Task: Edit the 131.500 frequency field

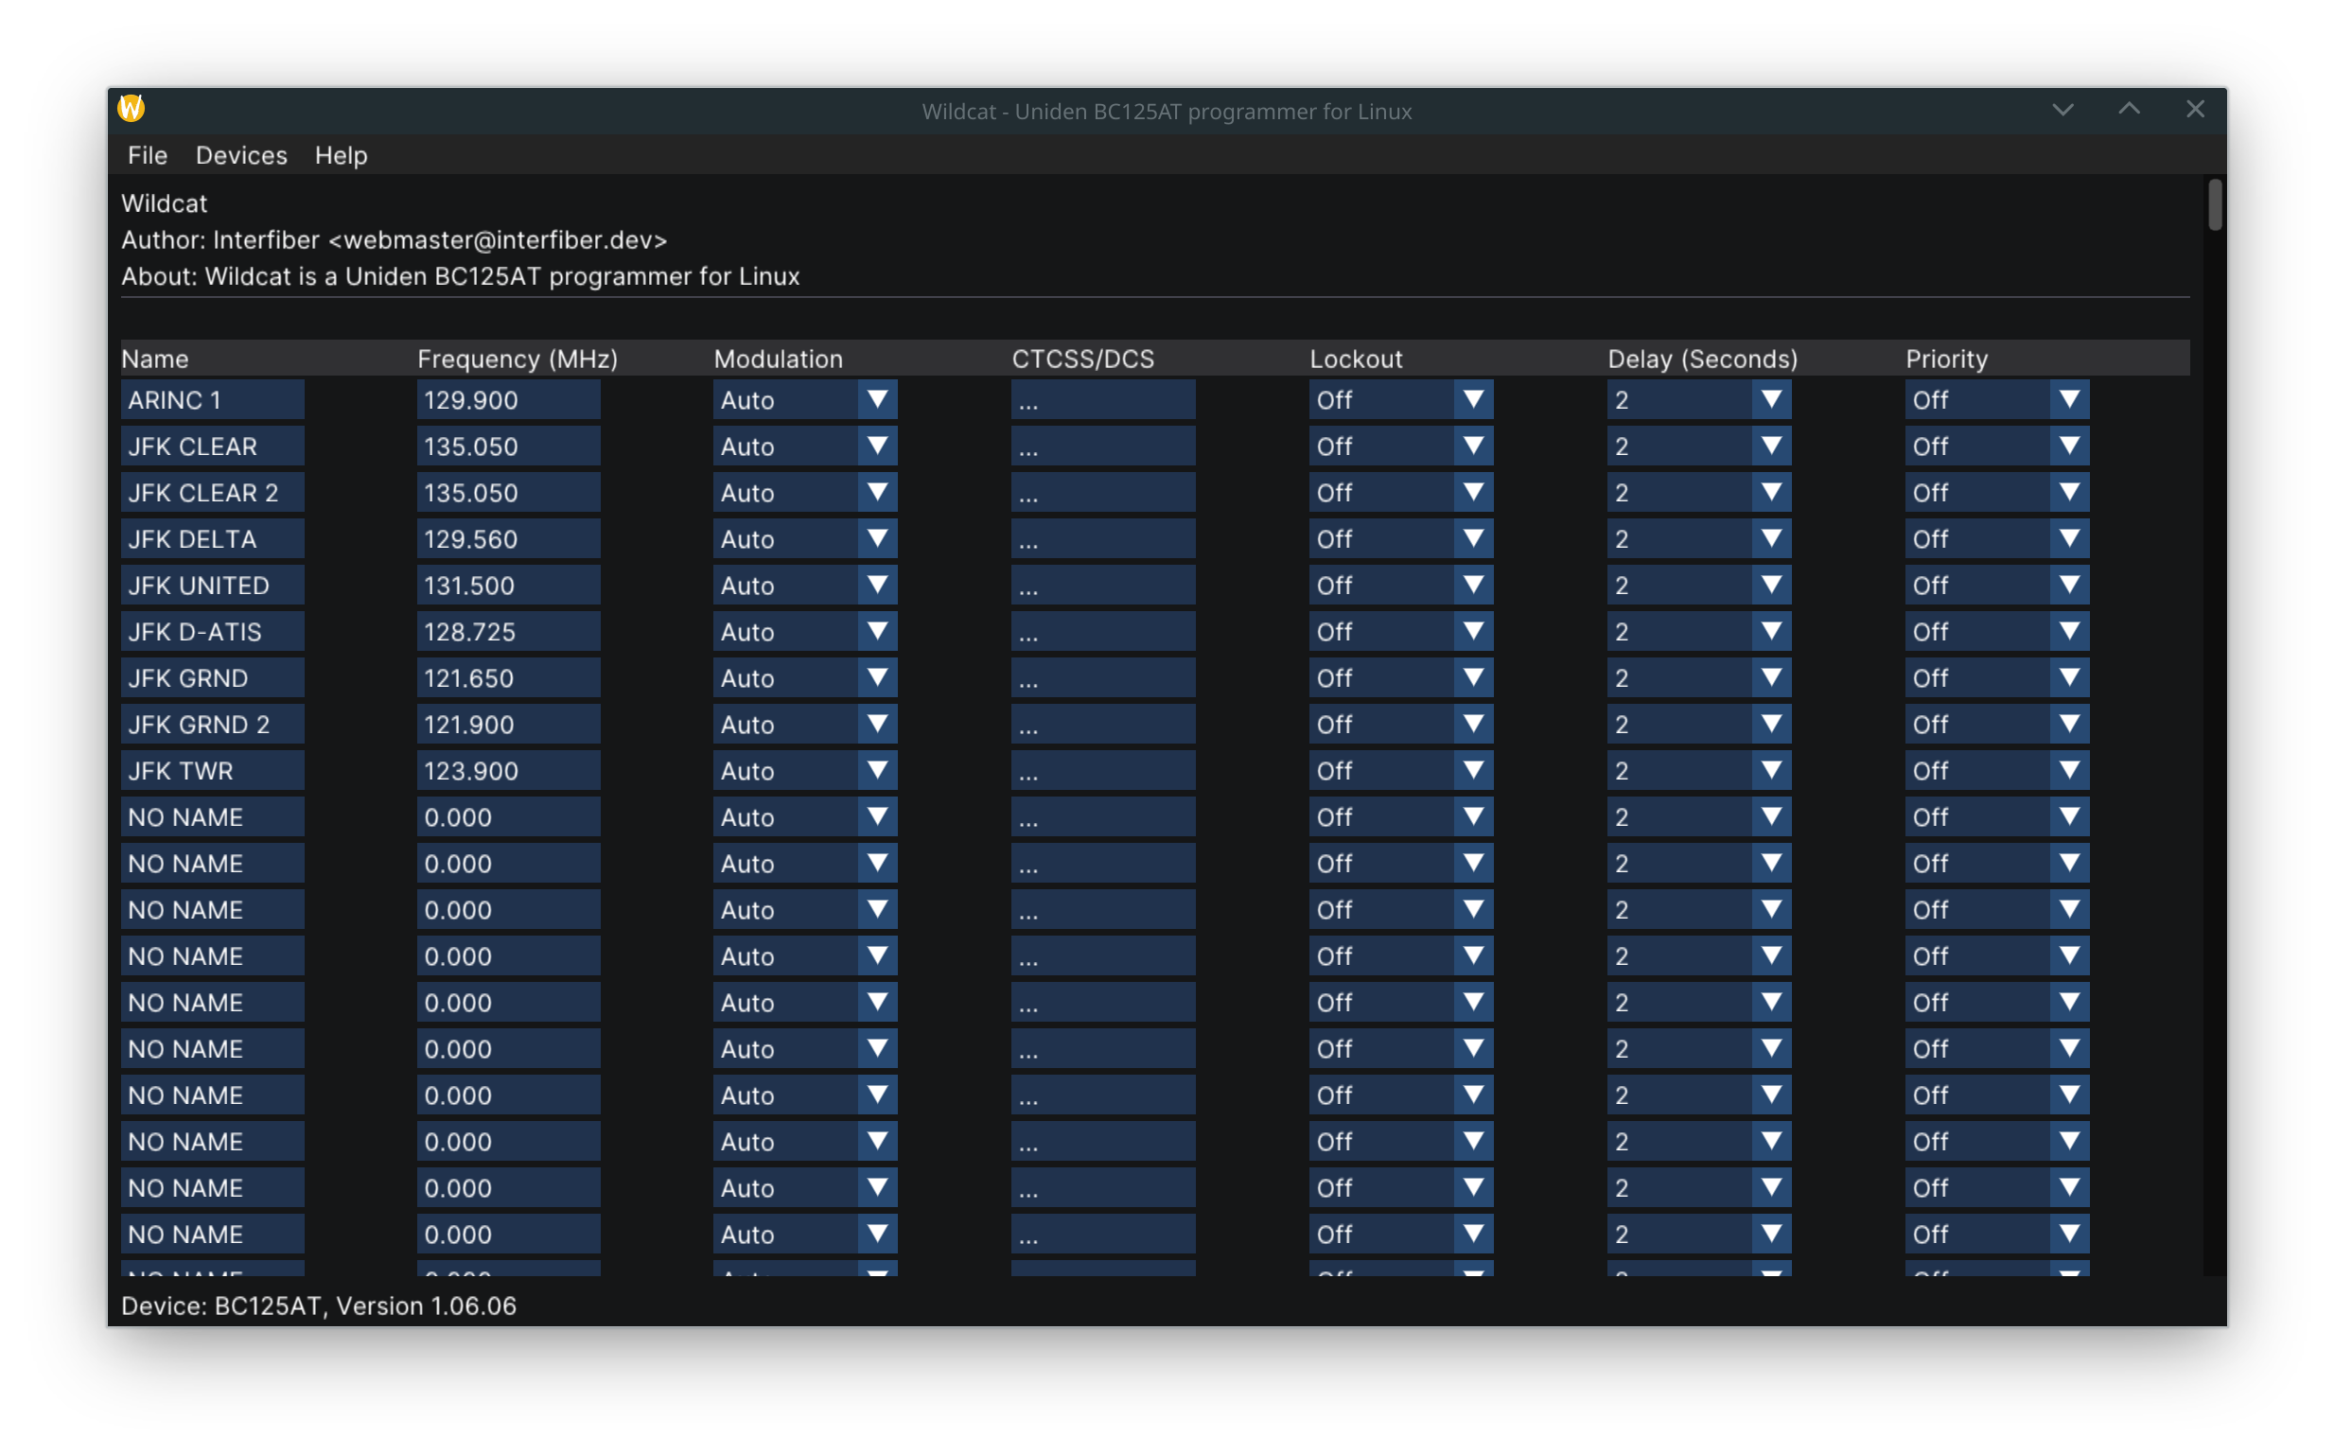Action: click(x=509, y=585)
